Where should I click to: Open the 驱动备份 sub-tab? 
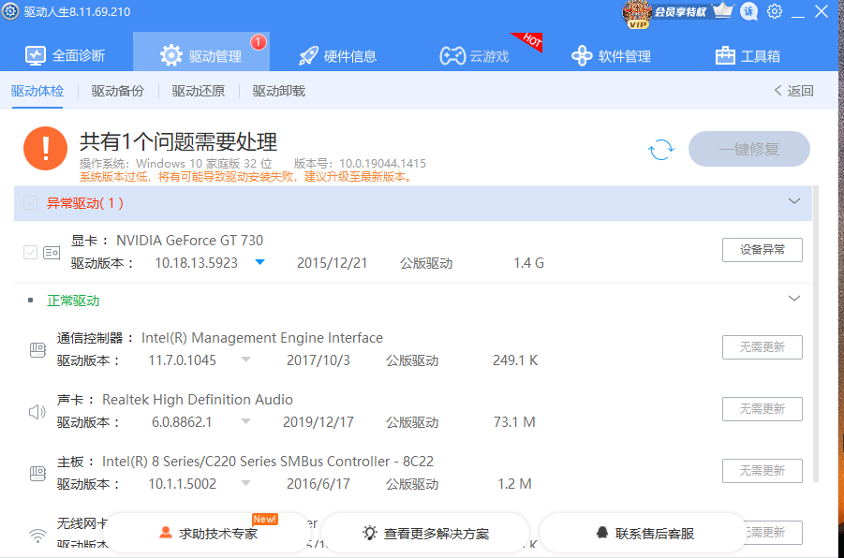pyautogui.click(x=116, y=91)
